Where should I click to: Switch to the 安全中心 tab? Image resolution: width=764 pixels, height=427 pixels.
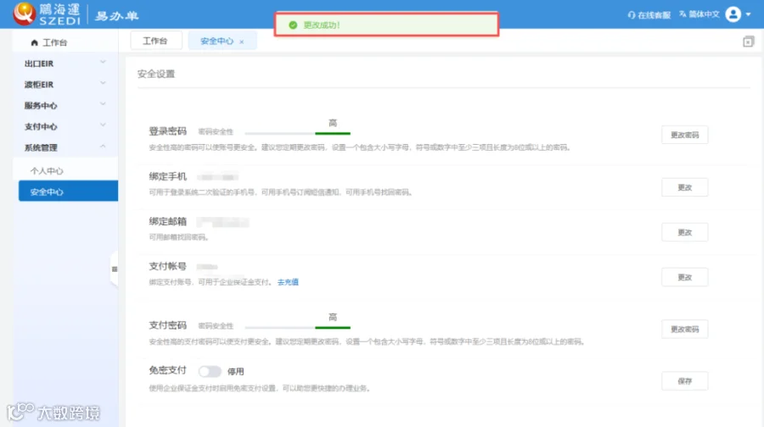coord(216,42)
